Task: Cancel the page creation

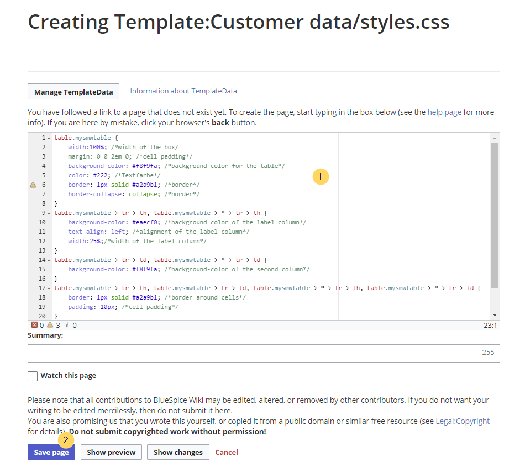Action: 227,452
